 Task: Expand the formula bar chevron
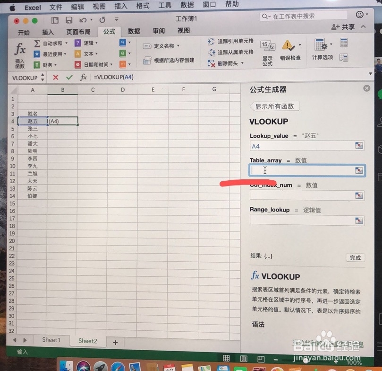(370, 74)
